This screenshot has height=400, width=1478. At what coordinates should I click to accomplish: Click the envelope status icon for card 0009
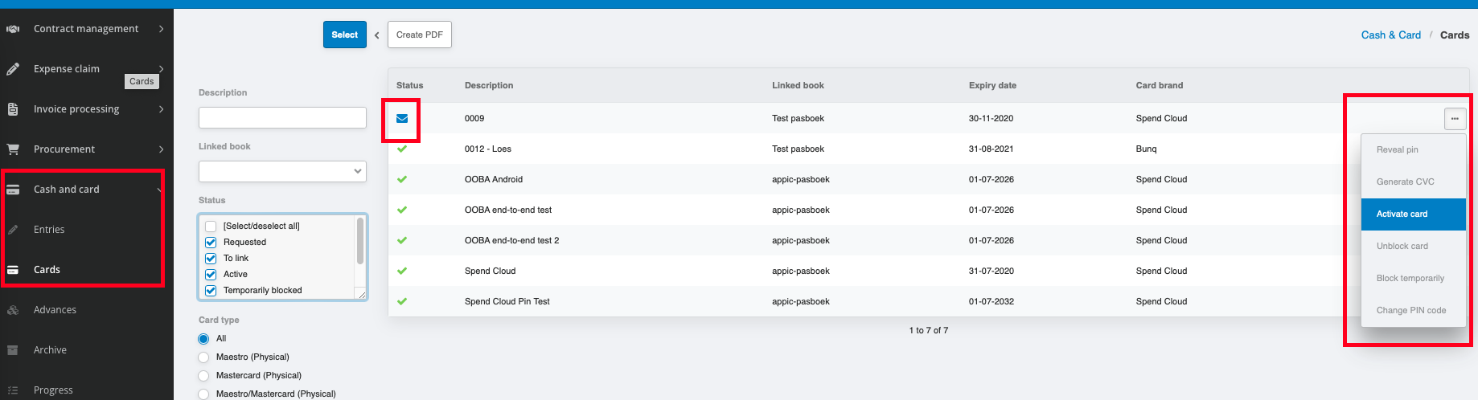click(x=402, y=118)
